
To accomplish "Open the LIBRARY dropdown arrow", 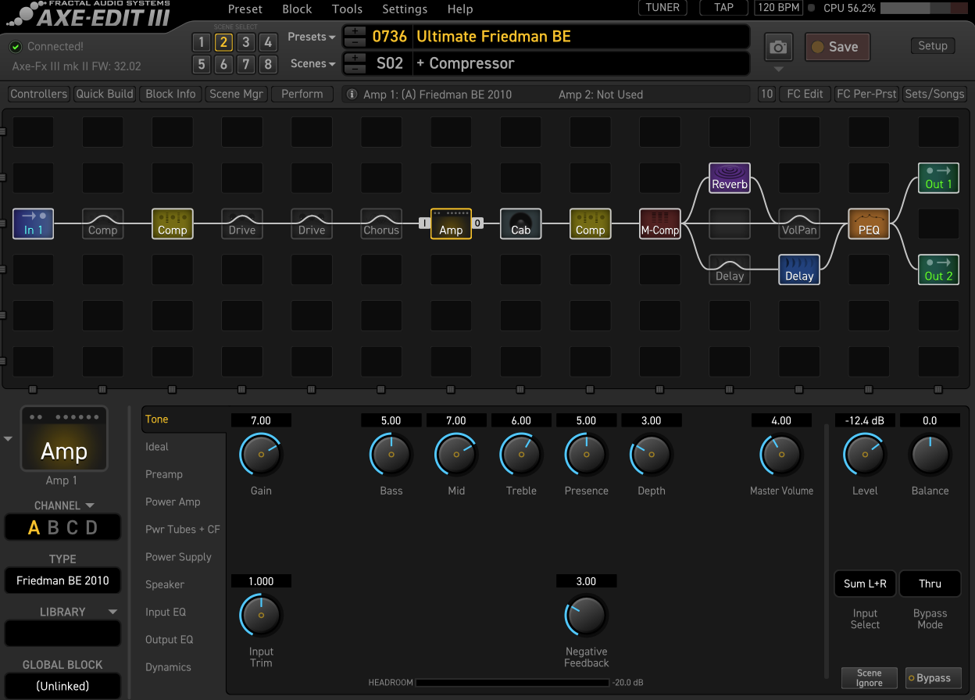I will point(112,612).
